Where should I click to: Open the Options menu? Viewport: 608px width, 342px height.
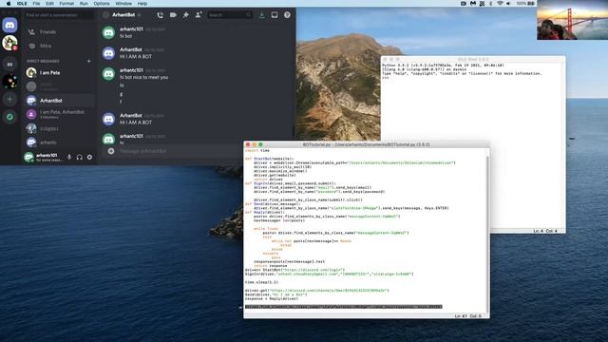click(102, 4)
